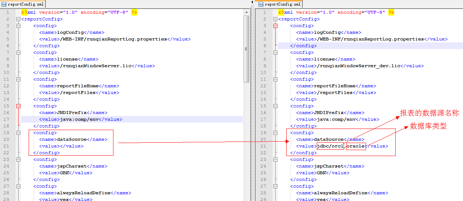Click 'jdbc/orcl' in the right pane value
The width and height of the screenshot is (463, 201).
pyautogui.click(x=330, y=146)
